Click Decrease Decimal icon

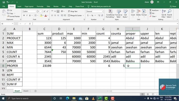tap(102, 15)
